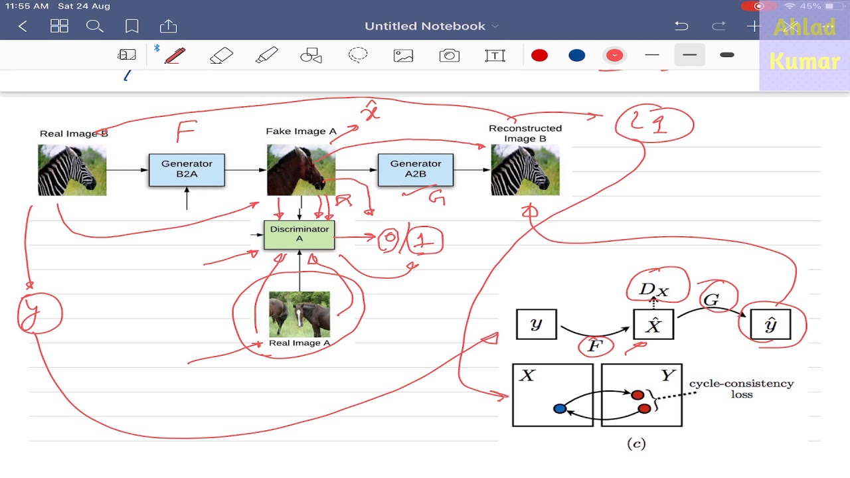Tap the '(c)' figure caption
This screenshot has height=478, width=850.
(x=636, y=445)
